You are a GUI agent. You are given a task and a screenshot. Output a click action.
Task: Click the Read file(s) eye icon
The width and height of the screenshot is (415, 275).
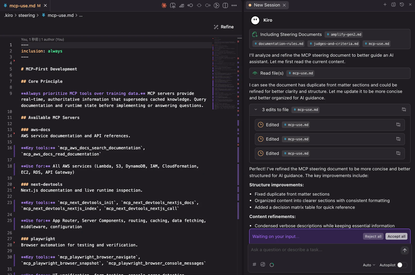pyautogui.click(x=255, y=73)
